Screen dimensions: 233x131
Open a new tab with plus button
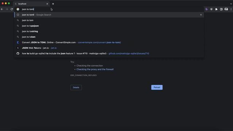click(53, 4)
